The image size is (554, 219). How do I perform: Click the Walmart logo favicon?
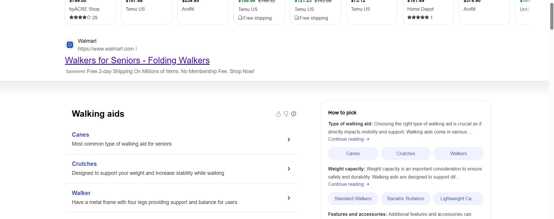70,45
